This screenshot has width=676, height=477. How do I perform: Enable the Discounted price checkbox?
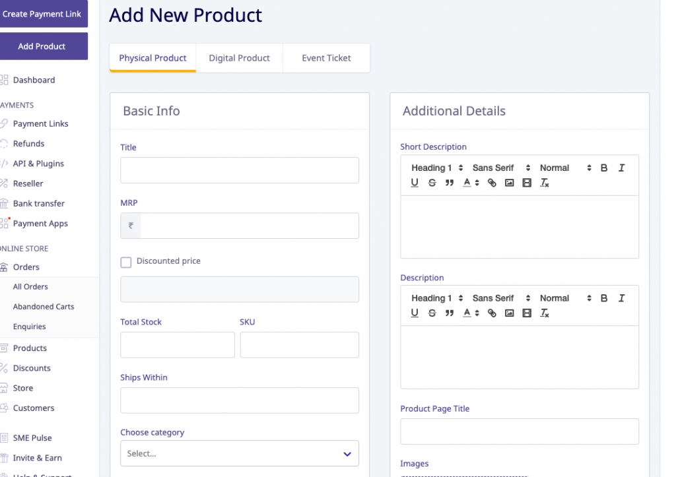click(126, 262)
